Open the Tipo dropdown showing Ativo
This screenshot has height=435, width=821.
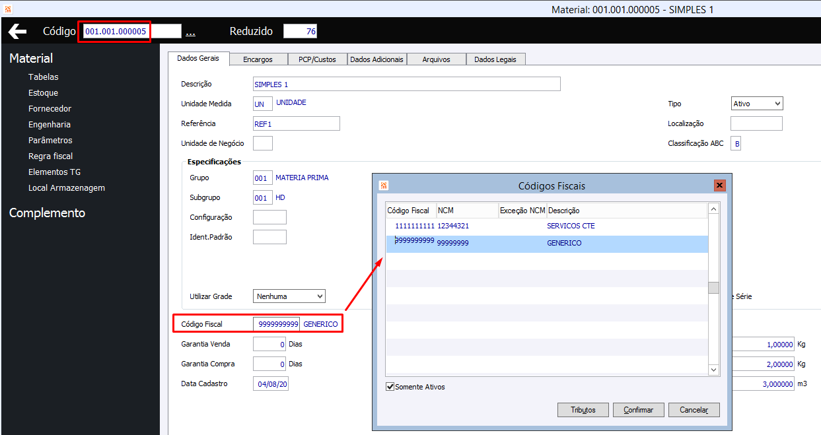pos(756,104)
